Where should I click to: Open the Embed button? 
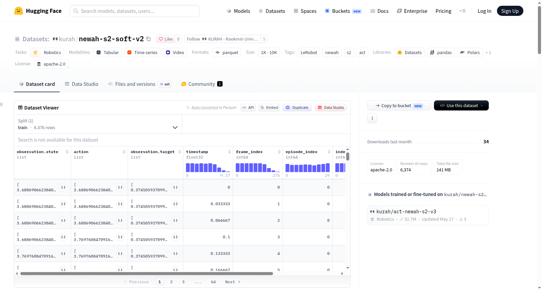[x=269, y=107]
